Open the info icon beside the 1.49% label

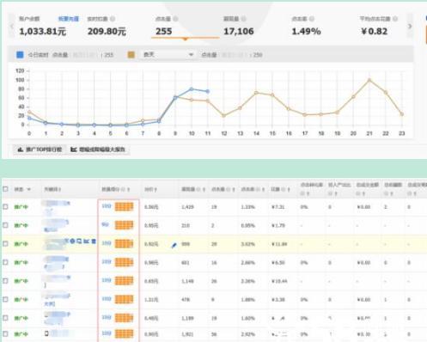[312, 19]
